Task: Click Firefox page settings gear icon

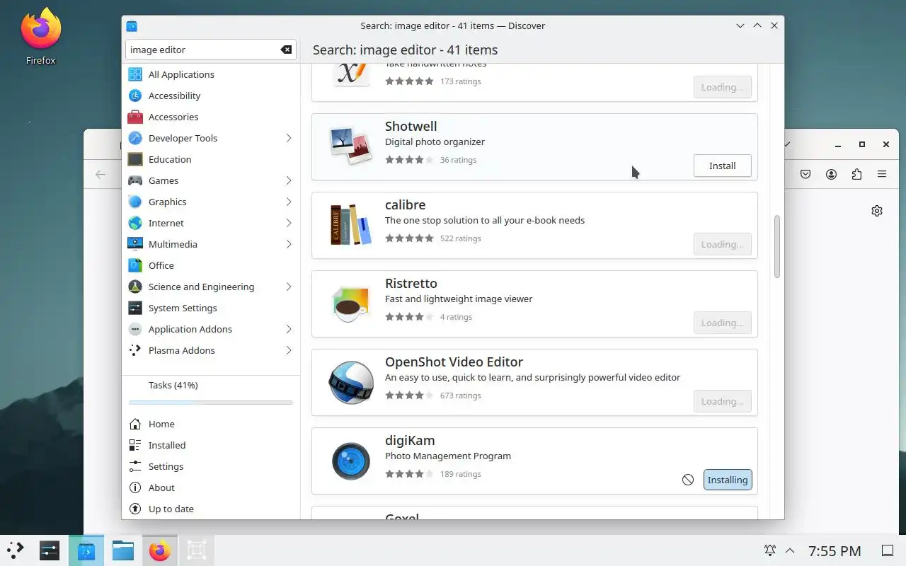Action: (877, 211)
